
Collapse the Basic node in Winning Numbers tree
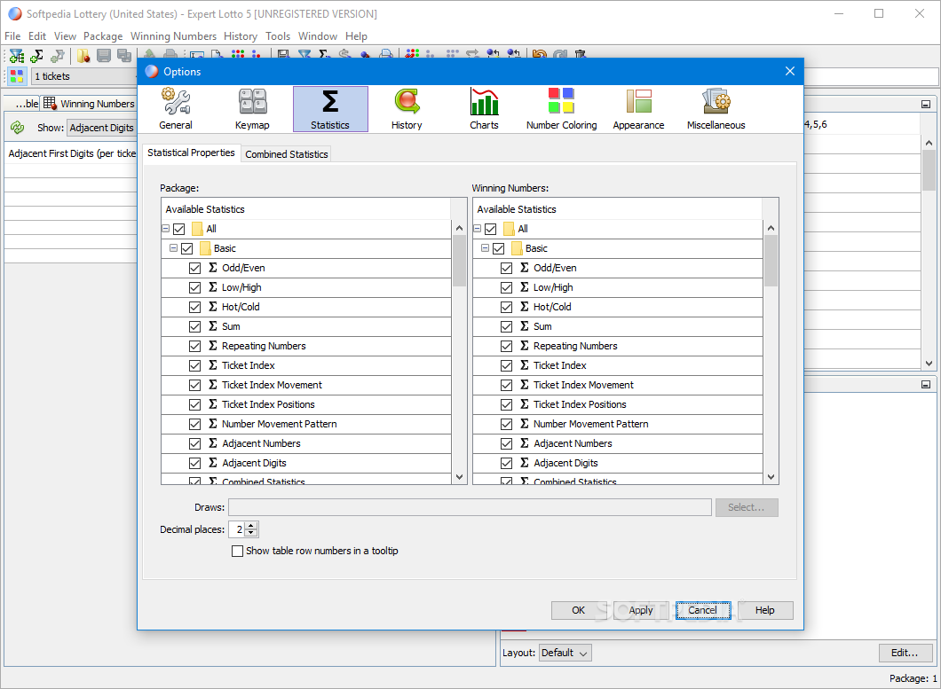pos(485,247)
